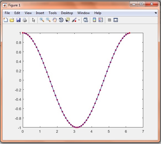Image resolution: width=161 pixels, height=144 pixels.
Task: Select the Pan hand tool
Action: 55,20
